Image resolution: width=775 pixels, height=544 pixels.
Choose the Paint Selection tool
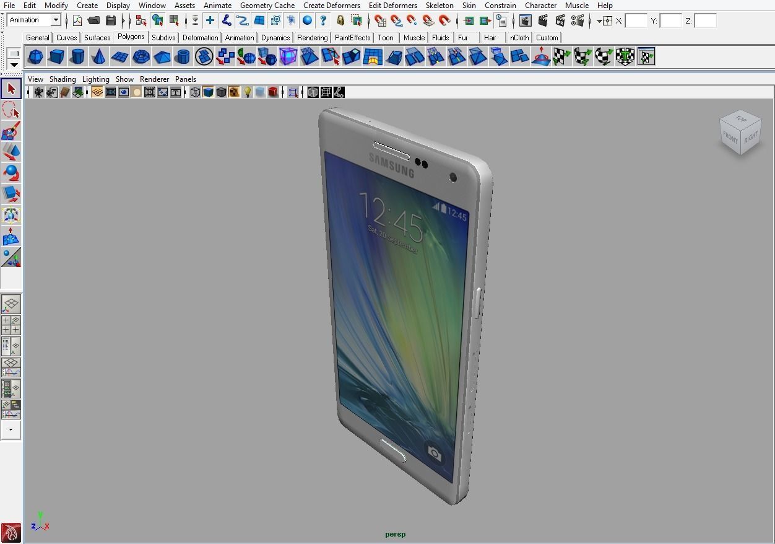[11, 131]
